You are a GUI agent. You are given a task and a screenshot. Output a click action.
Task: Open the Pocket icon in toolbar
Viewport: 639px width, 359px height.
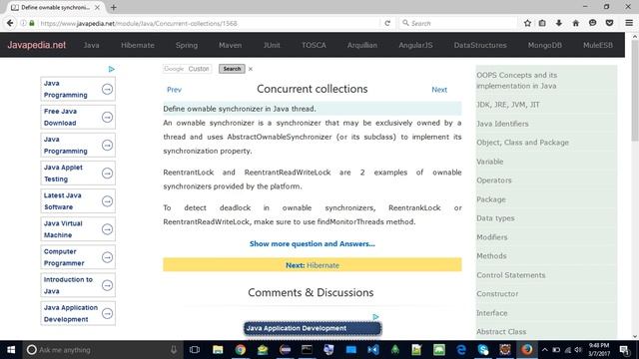[609, 23]
